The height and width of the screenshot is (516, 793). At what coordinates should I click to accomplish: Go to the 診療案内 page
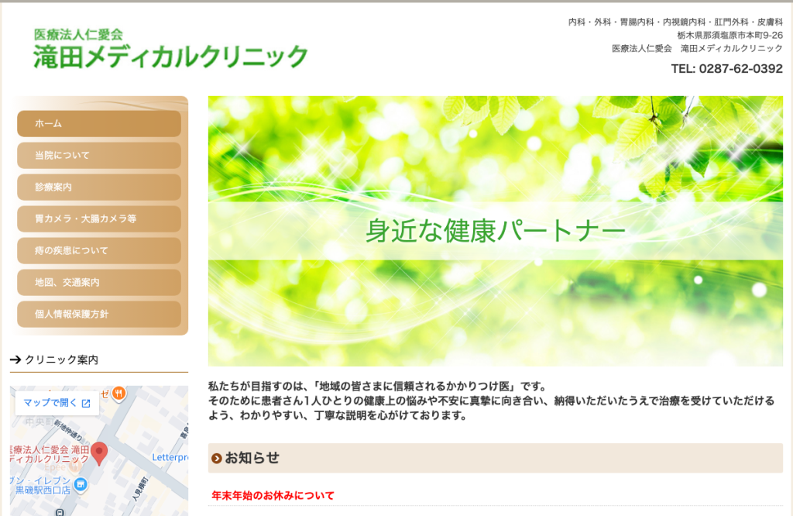click(99, 187)
